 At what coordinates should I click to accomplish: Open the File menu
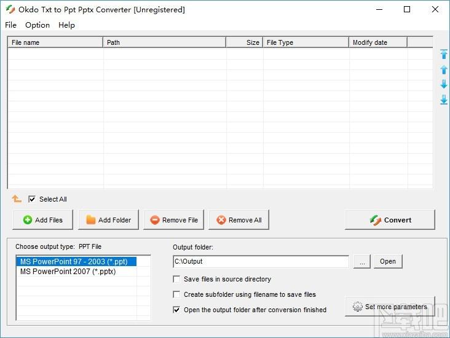tap(10, 25)
